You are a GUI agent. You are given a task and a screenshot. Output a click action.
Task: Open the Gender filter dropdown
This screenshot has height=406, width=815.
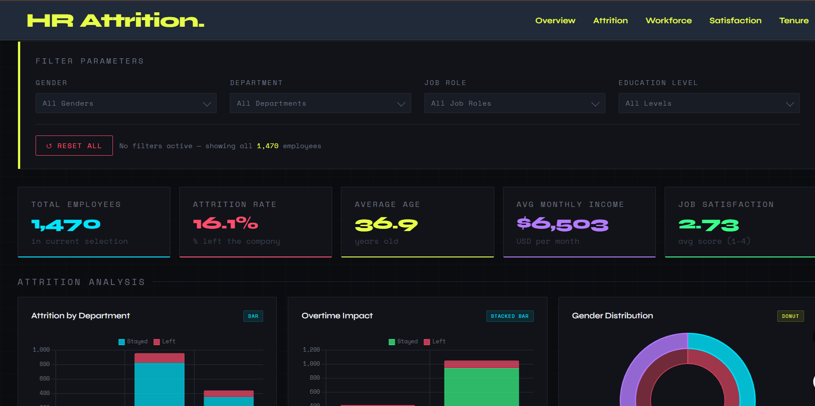(x=126, y=103)
